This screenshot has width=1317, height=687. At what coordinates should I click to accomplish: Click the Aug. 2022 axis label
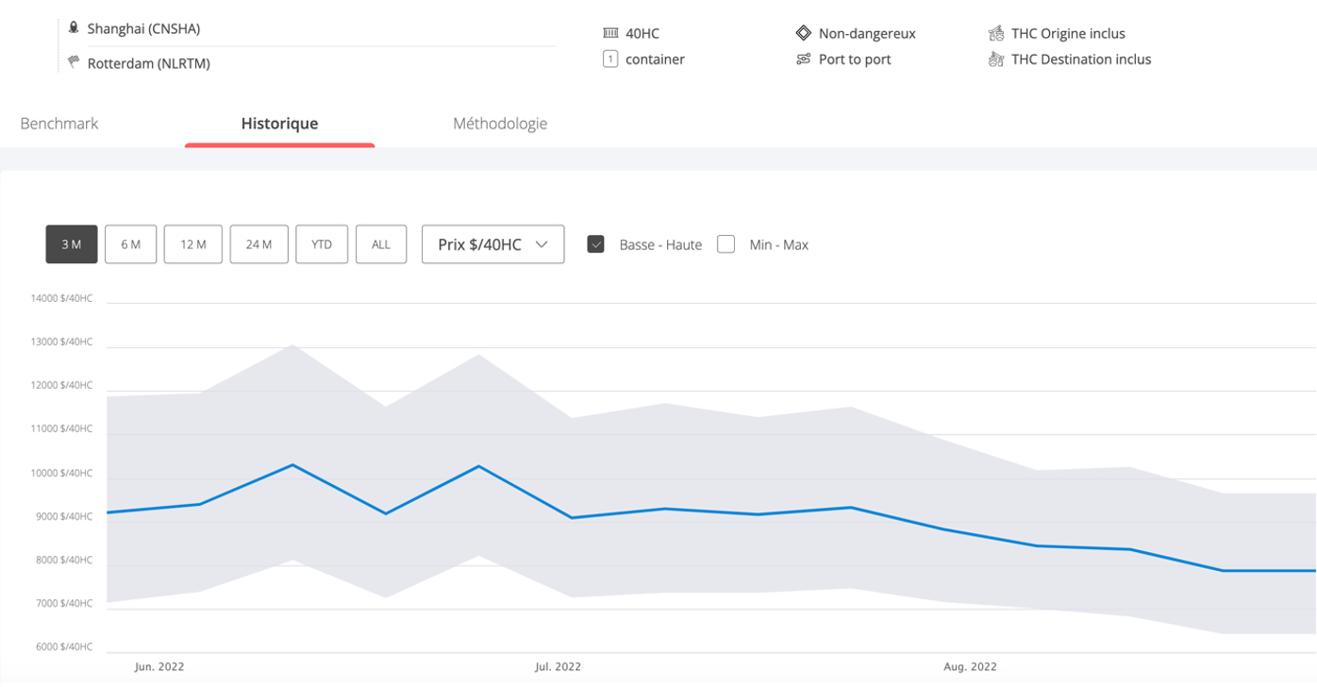click(970, 666)
